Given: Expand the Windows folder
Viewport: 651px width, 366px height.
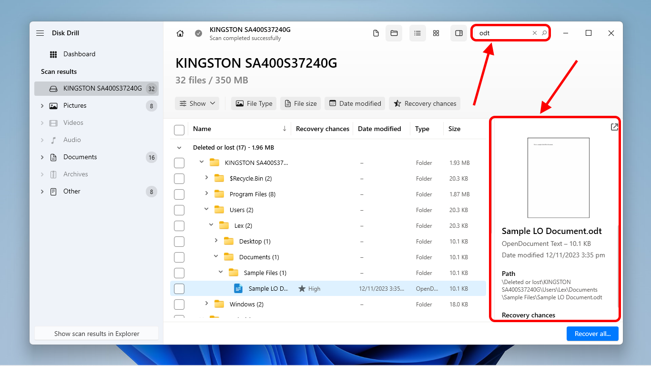Looking at the screenshot, I should (x=206, y=304).
